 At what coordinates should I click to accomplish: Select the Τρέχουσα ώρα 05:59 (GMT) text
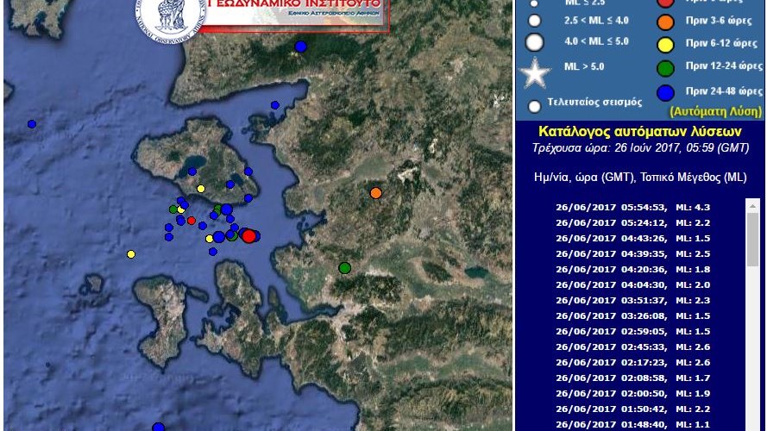640,147
